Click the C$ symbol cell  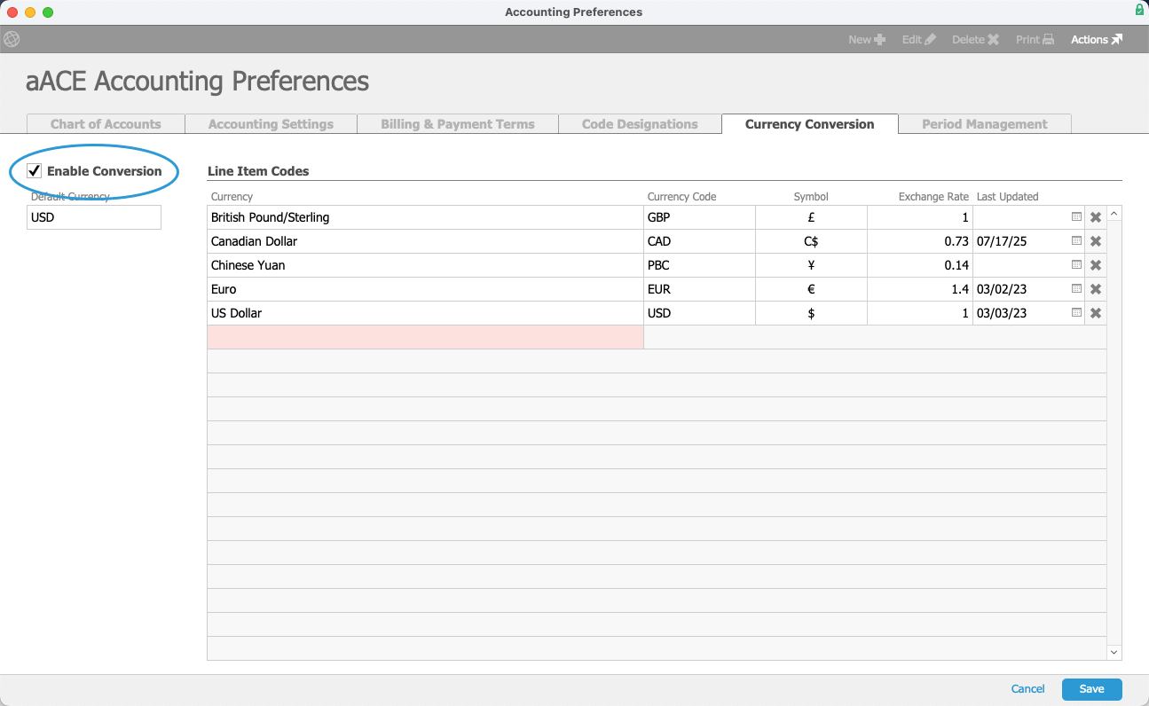(811, 241)
